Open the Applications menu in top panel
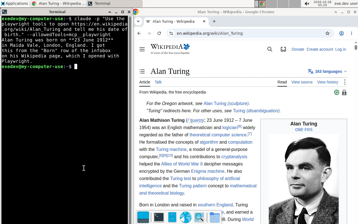Viewport: 358px width, 224px height. tap(15, 3)
